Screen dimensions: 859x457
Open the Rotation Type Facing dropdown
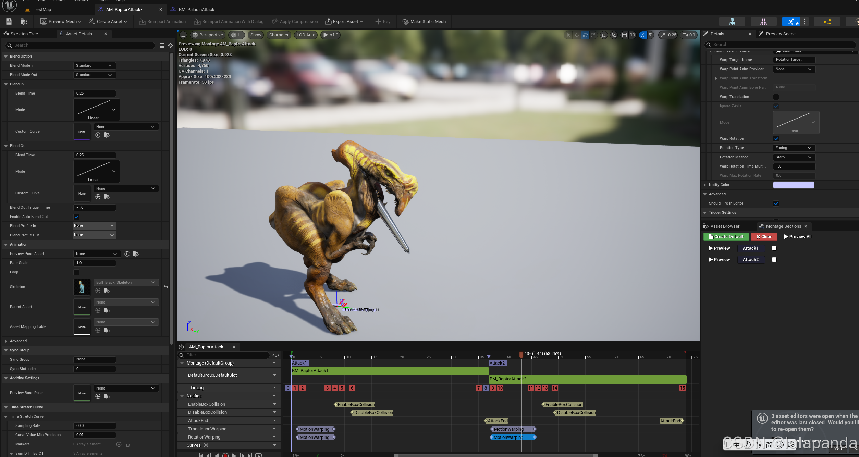[794, 148]
